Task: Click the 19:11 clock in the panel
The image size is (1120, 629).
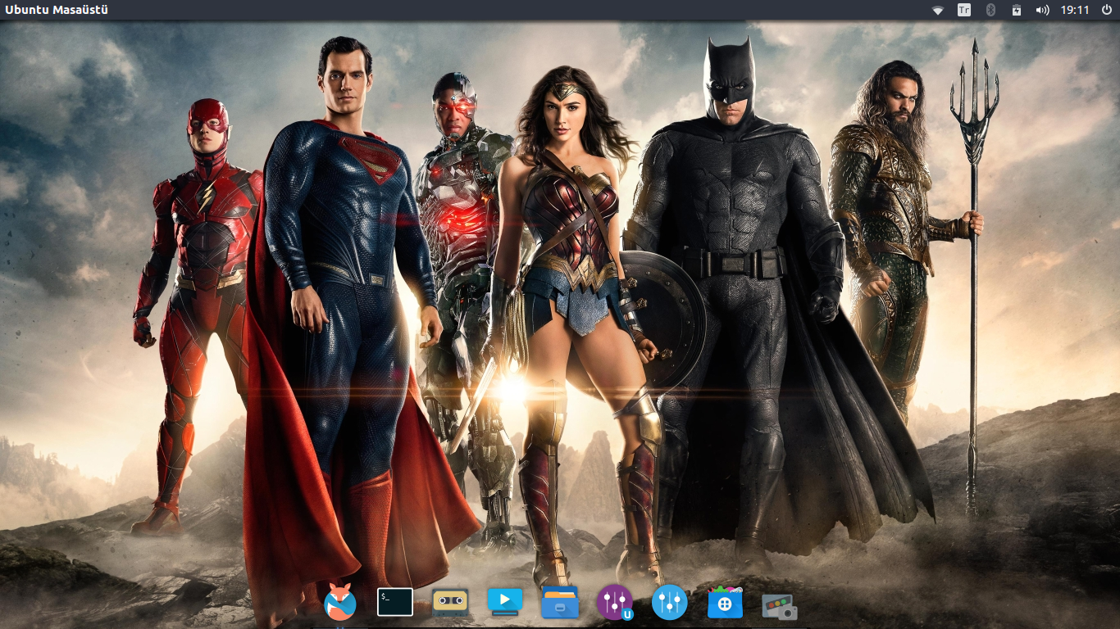Action: tap(1075, 10)
